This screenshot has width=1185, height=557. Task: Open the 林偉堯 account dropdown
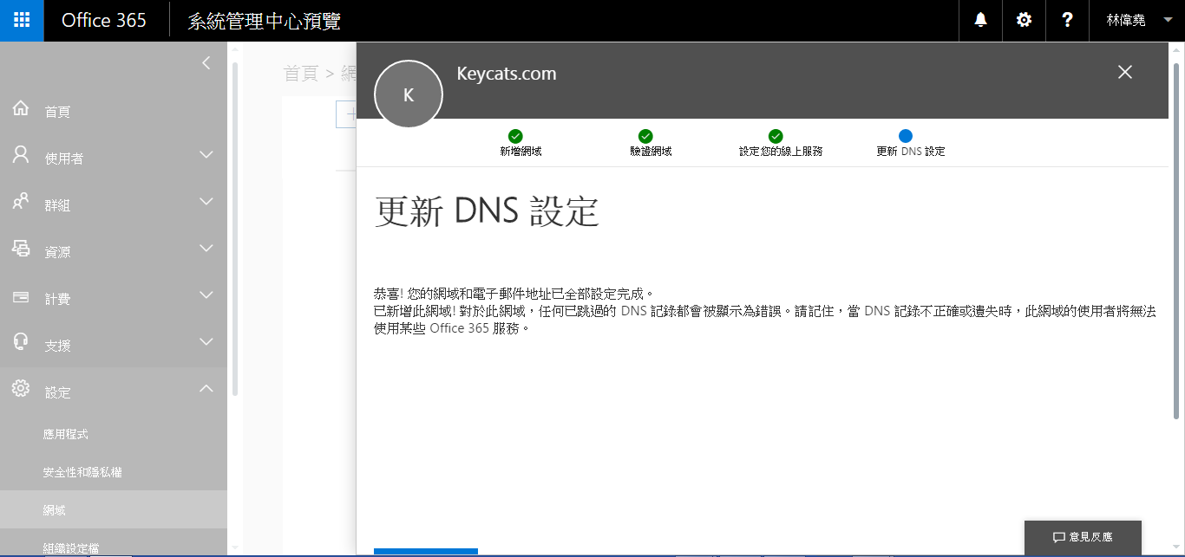(x=1137, y=21)
